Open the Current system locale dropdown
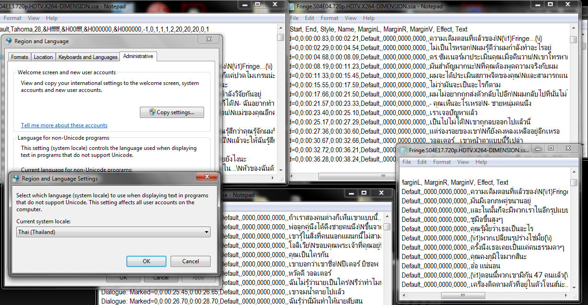Screen dimensions: 588x305 pyautogui.click(x=114, y=232)
